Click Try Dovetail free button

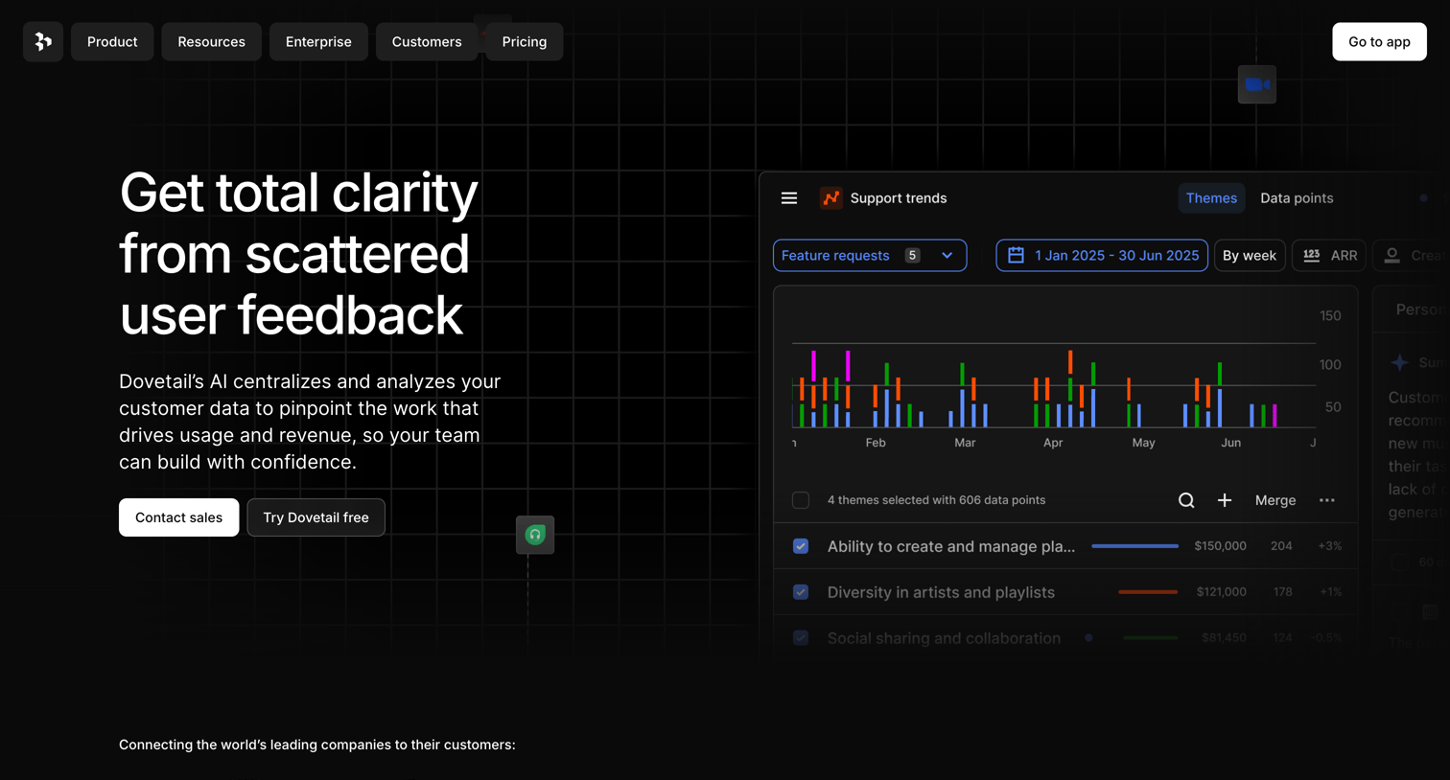[316, 517]
